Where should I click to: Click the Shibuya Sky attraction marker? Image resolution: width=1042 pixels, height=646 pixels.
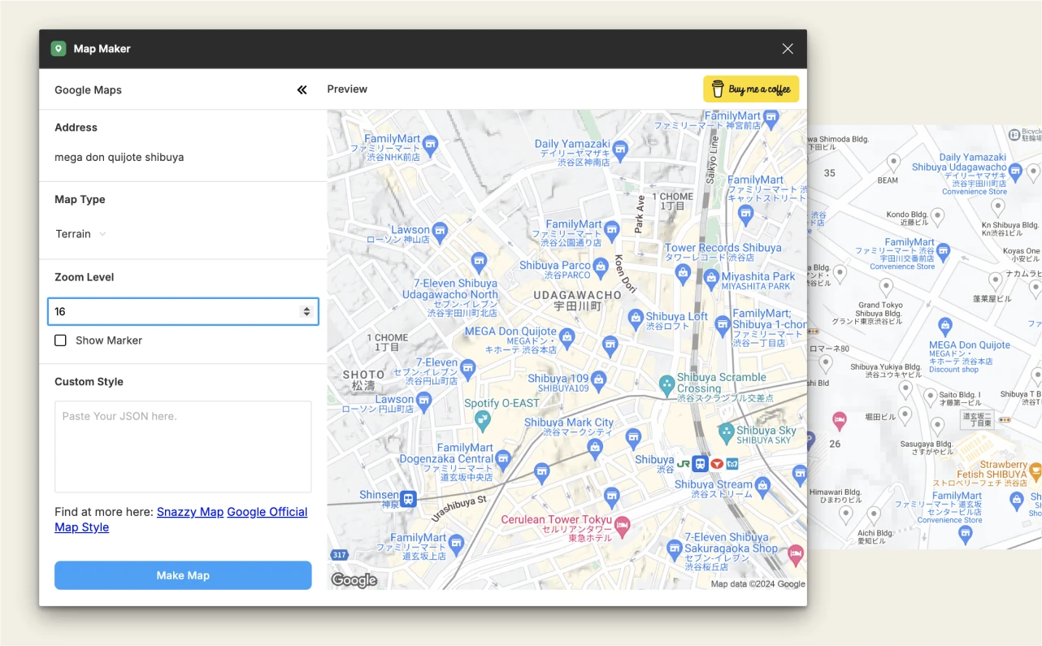coord(727,432)
